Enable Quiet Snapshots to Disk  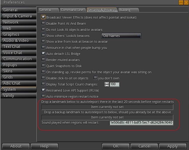pyautogui.click(x=43, y=66)
